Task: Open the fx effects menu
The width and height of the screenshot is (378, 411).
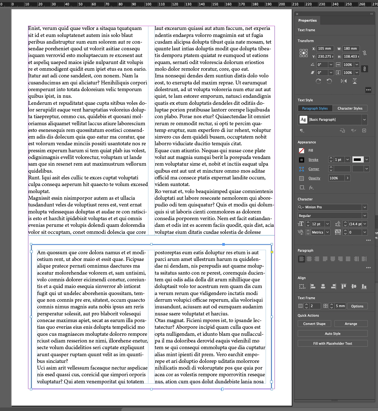Action: click(x=311, y=188)
